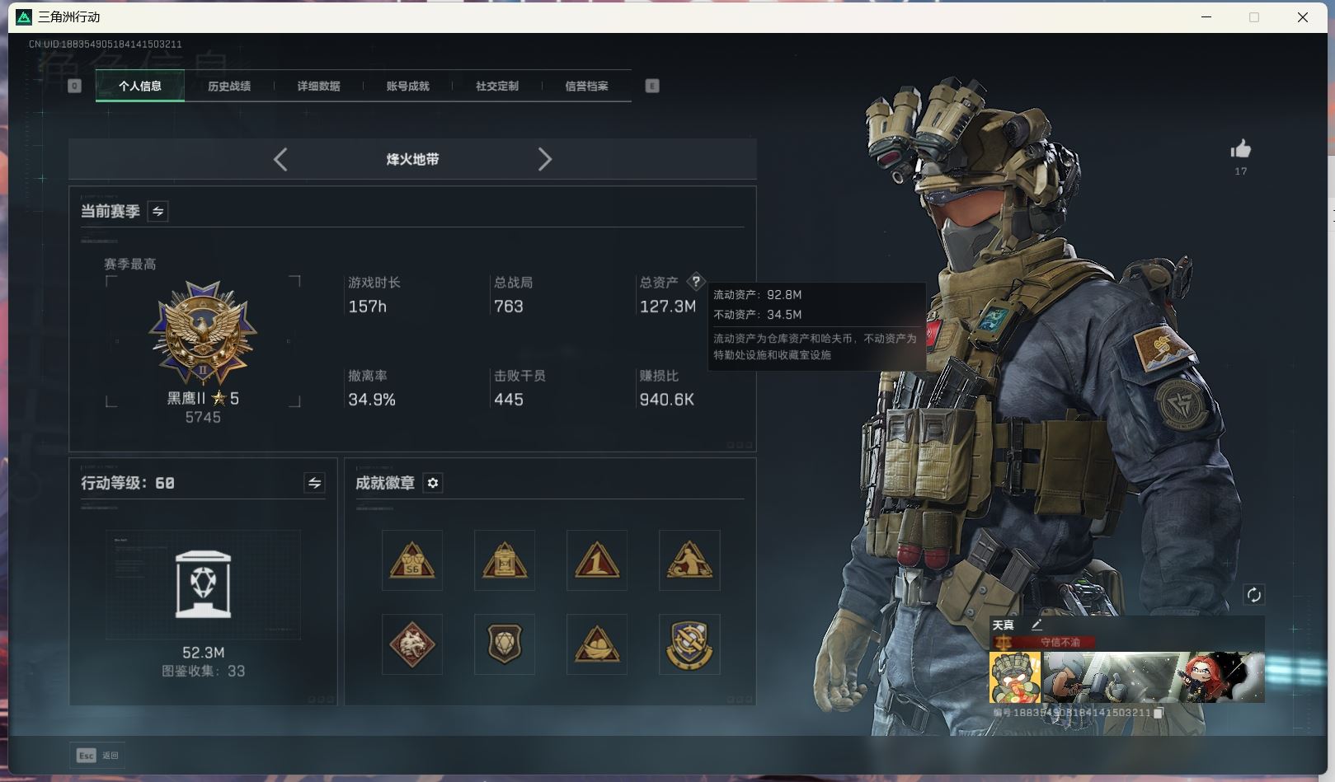Open the collection room showcase thumbnail

(203, 584)
